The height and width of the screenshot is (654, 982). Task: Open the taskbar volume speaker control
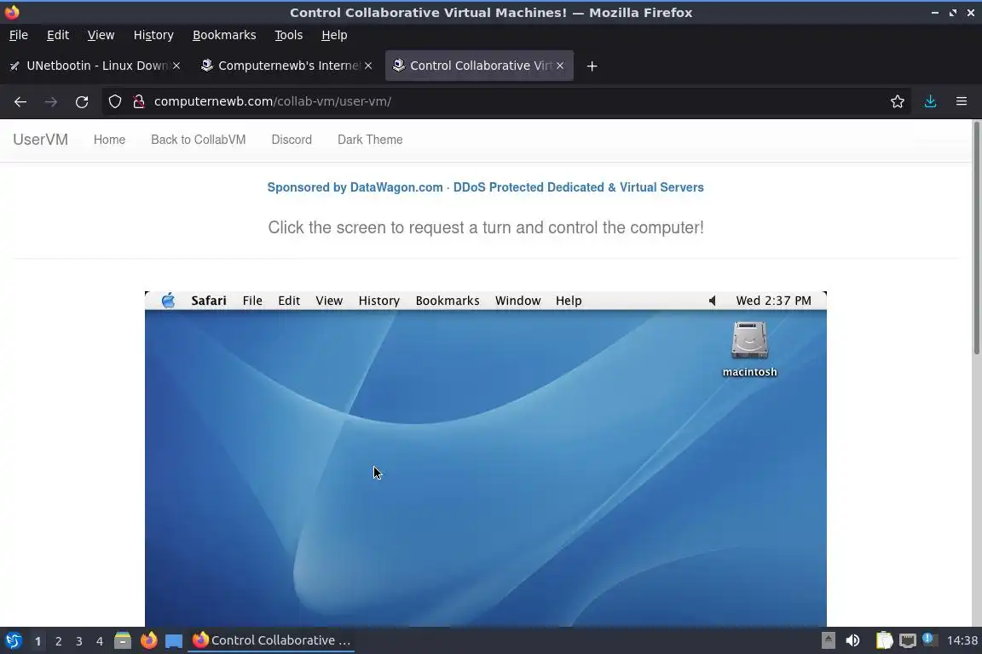click(x=852, y=640)
